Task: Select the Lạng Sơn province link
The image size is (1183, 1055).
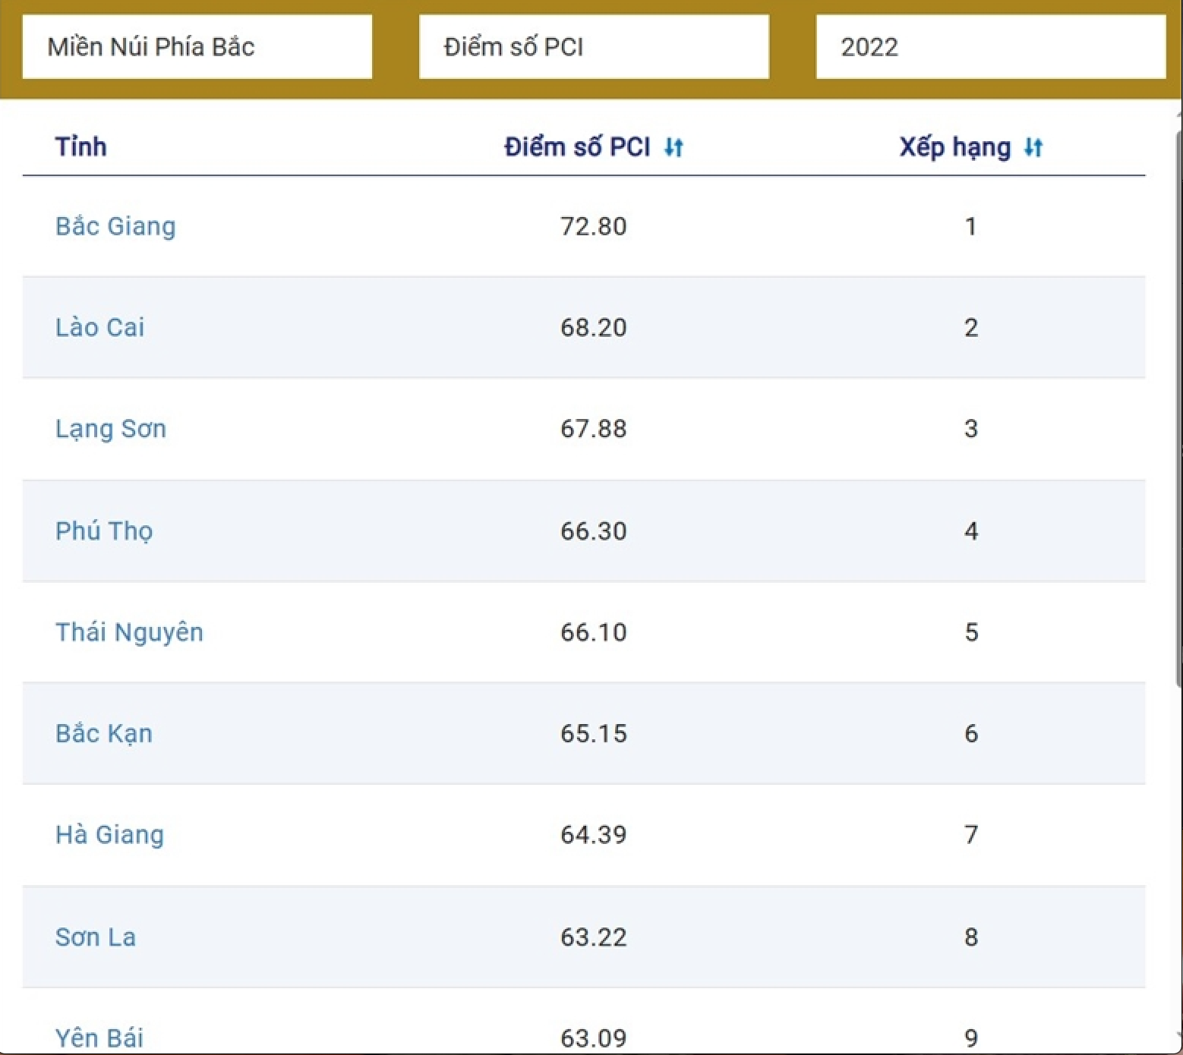Action: pyautogui.click(x=111, y=429)
